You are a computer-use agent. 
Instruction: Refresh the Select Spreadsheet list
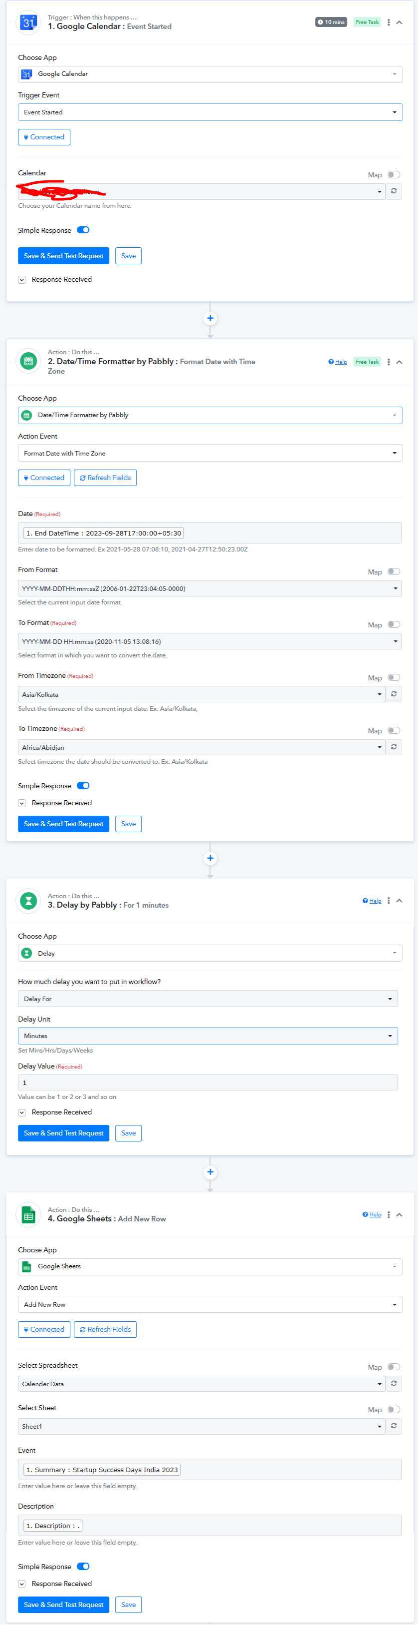394,1383
